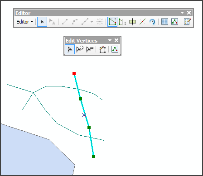Select the bottom green vertex of the line
Screen dimensions: 203x176
point(93,156)
